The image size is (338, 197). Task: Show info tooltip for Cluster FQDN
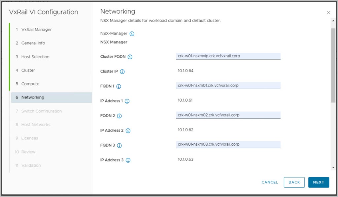130,57
